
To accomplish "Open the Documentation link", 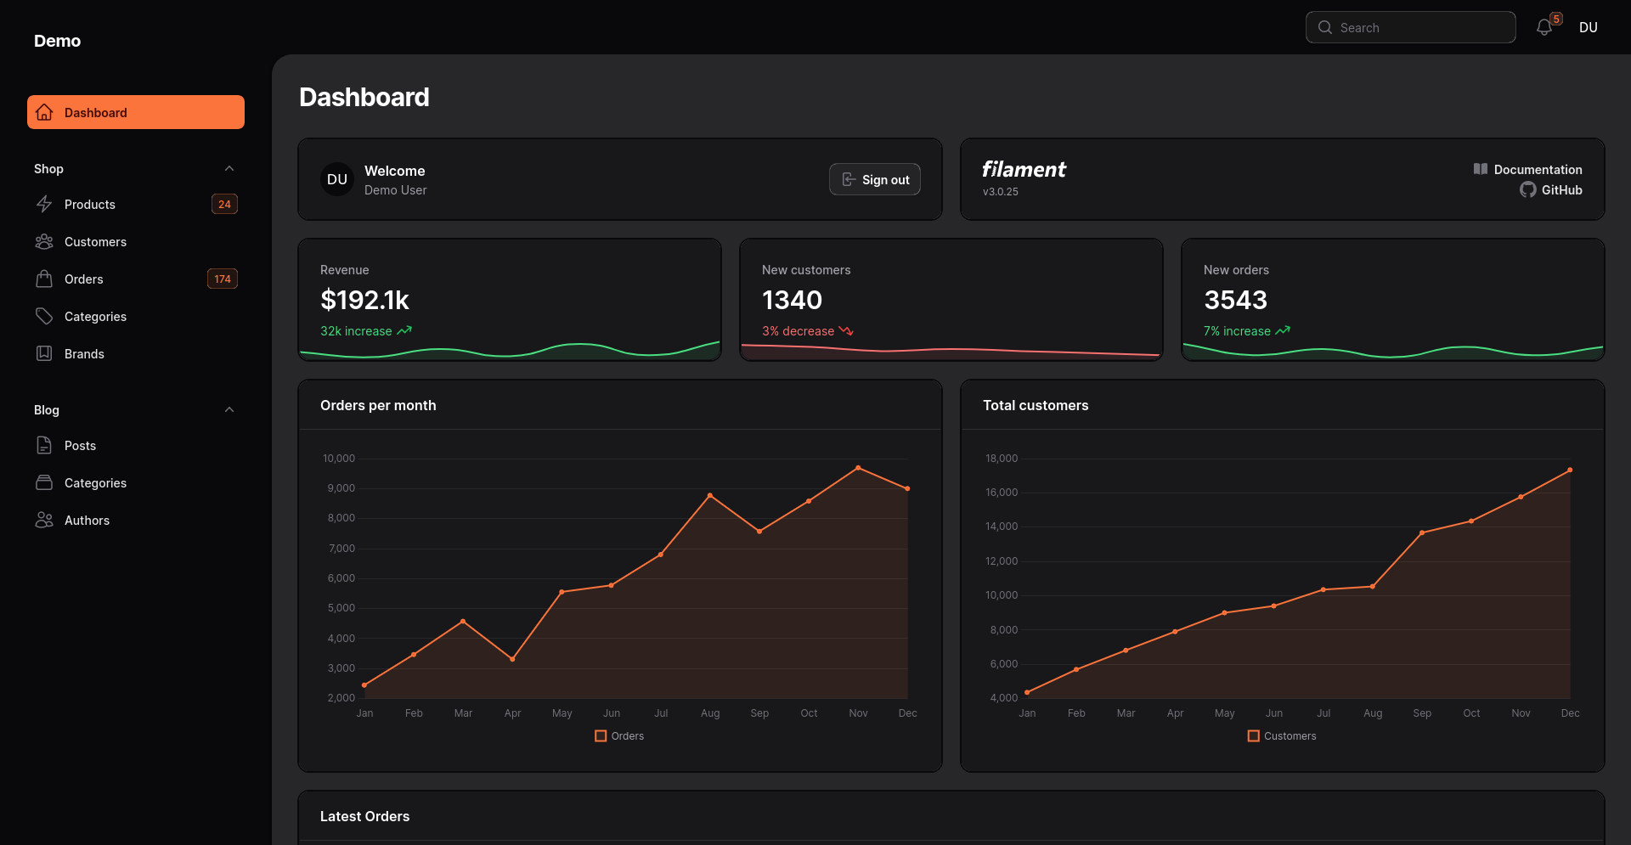I will (x=1537, y=170).
